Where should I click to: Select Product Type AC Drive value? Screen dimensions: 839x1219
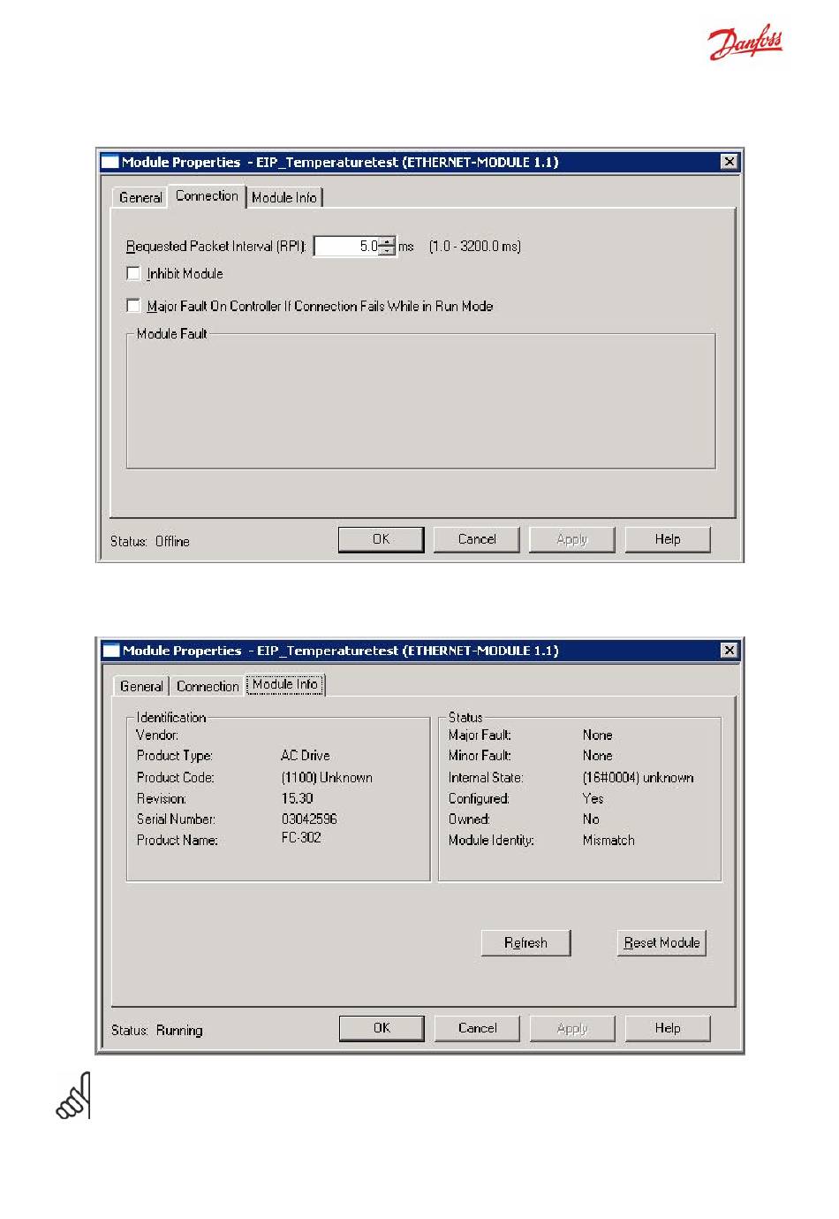[306, 756]
